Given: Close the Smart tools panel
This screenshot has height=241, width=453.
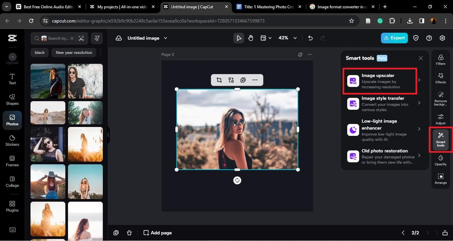Looking at the screenshot, I should click(421, 58).
